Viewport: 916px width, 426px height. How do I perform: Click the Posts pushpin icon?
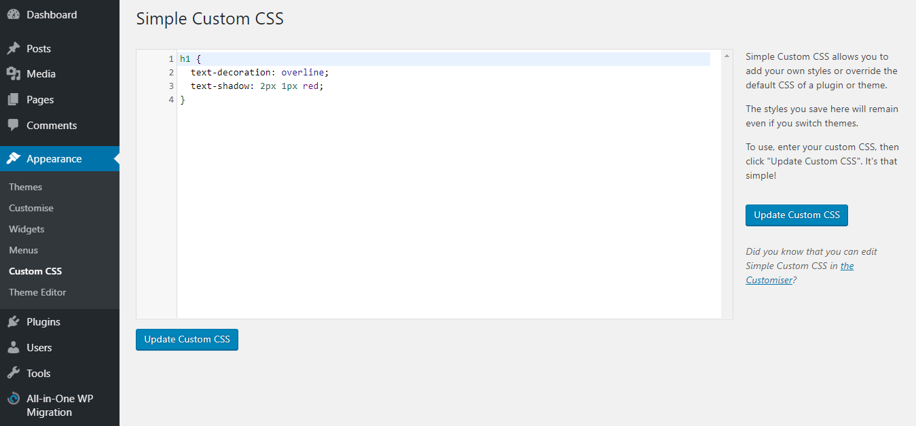coord(13,49)
